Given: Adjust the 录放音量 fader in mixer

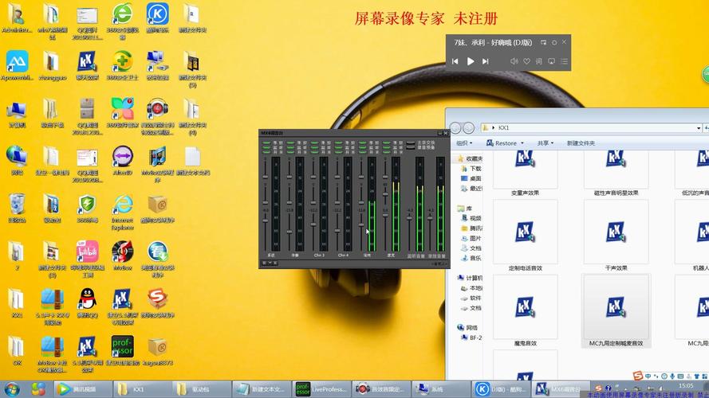Looking at the screenshot, I should tap(430, 218).
